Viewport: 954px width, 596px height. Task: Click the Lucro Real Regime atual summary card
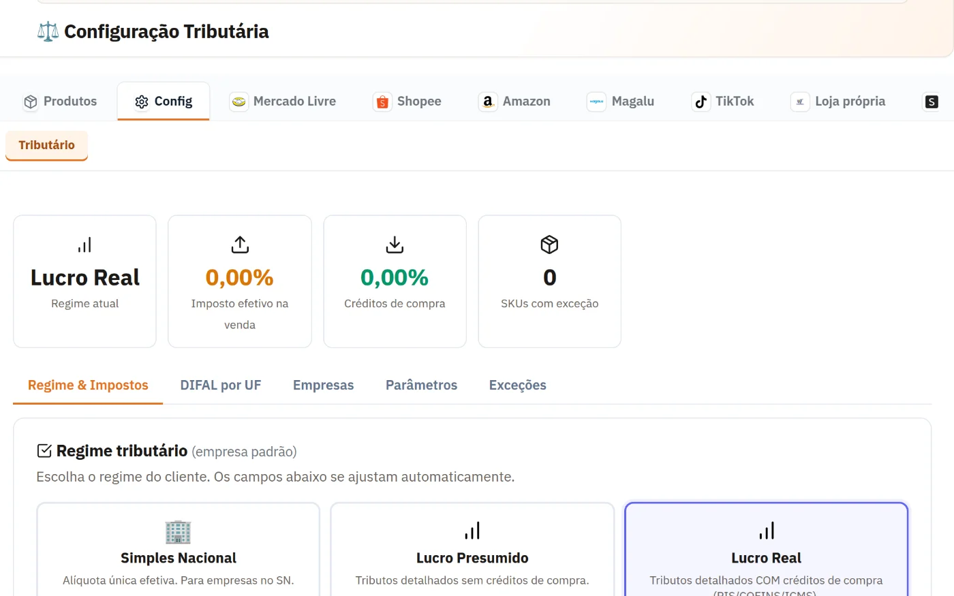coord(84,281)
